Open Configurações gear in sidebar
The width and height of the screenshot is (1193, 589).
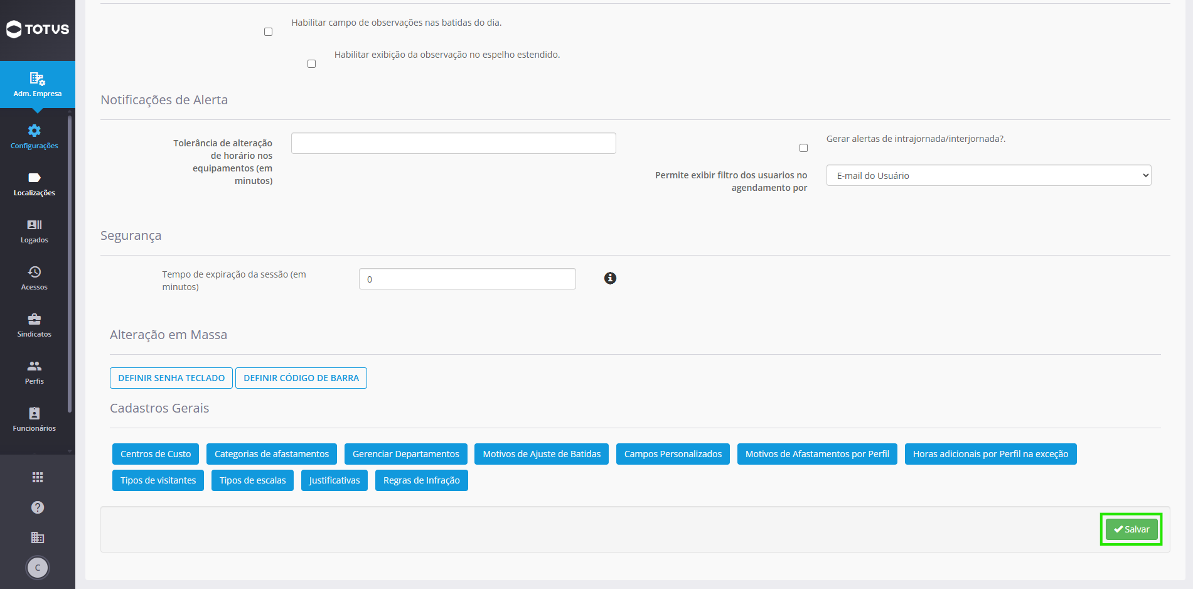point(35,136)
